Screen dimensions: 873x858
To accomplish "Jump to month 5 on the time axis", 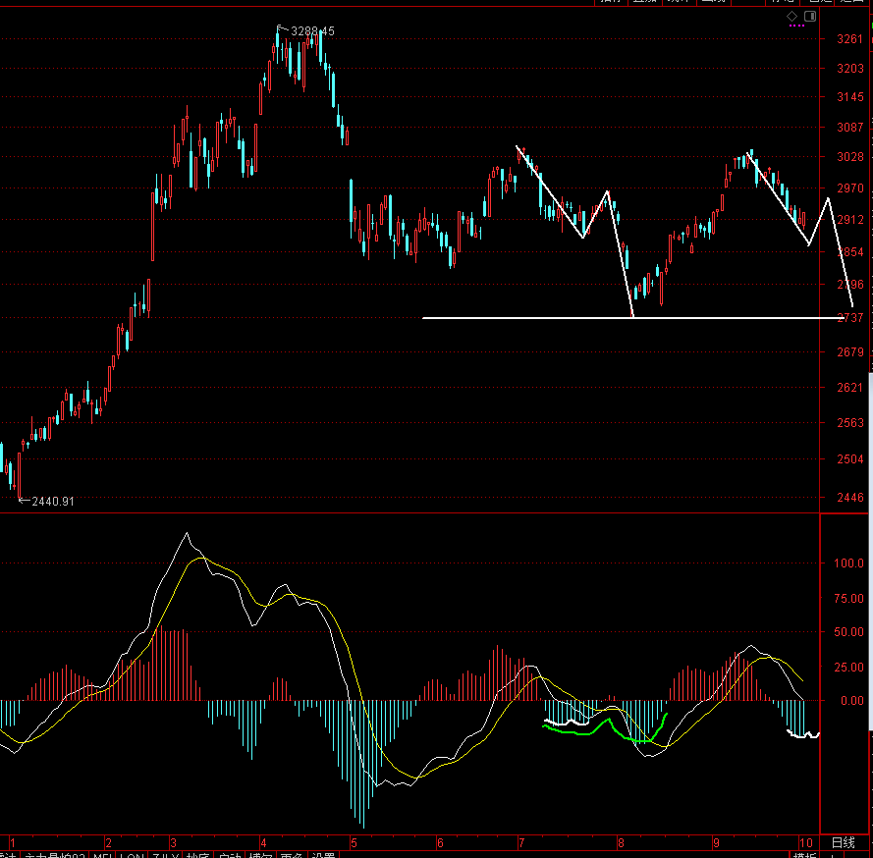I will tap(354, 842).
